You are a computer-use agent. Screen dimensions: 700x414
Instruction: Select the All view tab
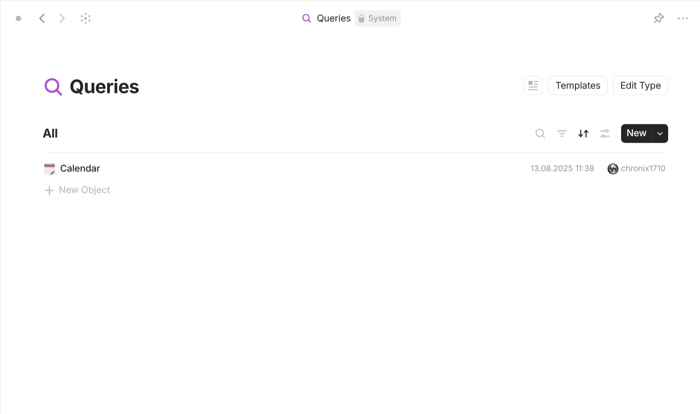point(50,133)
